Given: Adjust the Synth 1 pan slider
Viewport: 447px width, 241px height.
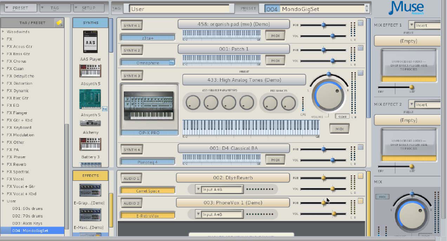Looking at the screenshot, I should [x=324, y=25].
